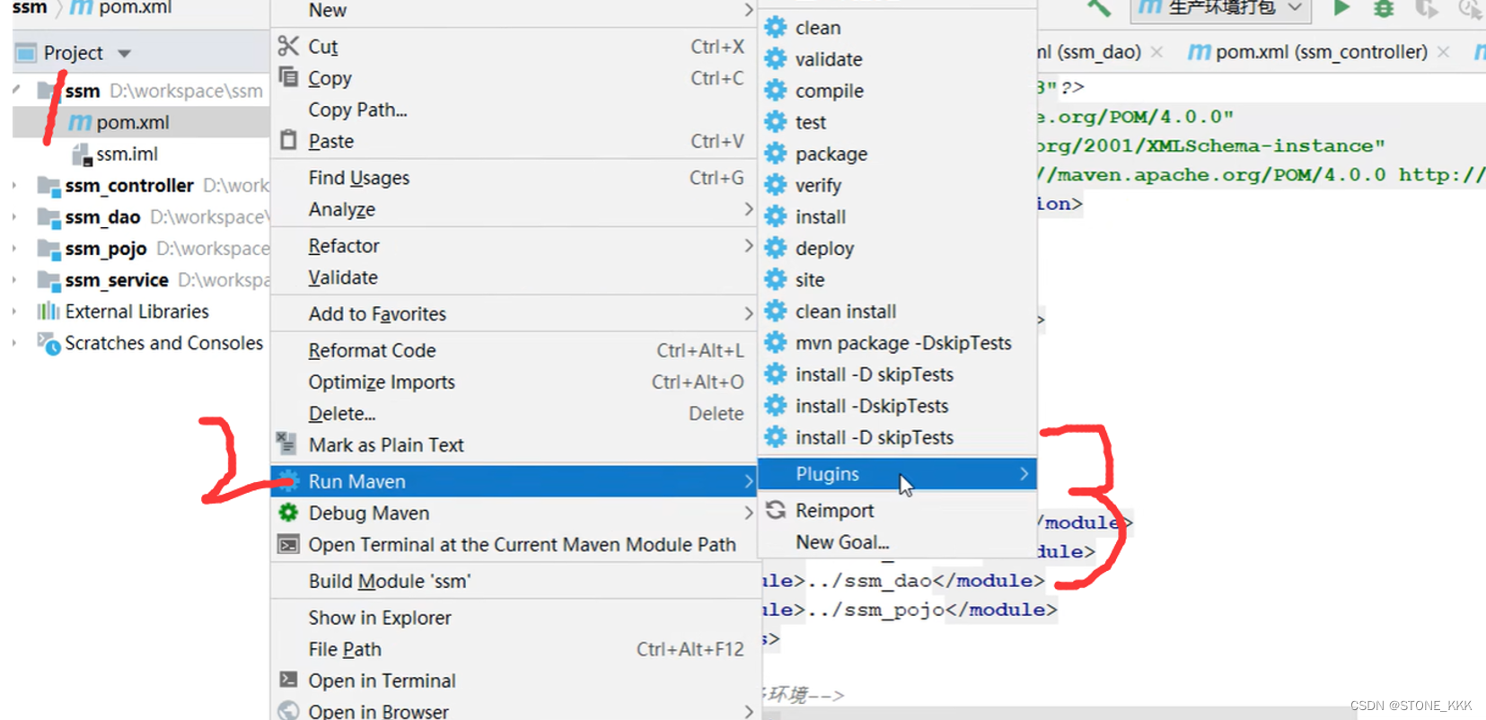This screenshot has width=1486, height=720.
Task: Click the gear icon next to validate
Action: click(776, 59)
